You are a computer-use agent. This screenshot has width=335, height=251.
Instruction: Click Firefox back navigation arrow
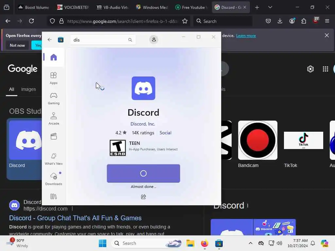(x=8, y=21)
